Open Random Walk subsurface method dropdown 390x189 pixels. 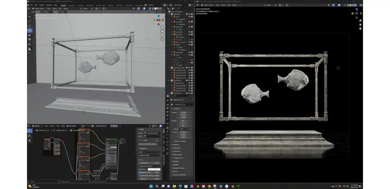(x=149, y=155)
